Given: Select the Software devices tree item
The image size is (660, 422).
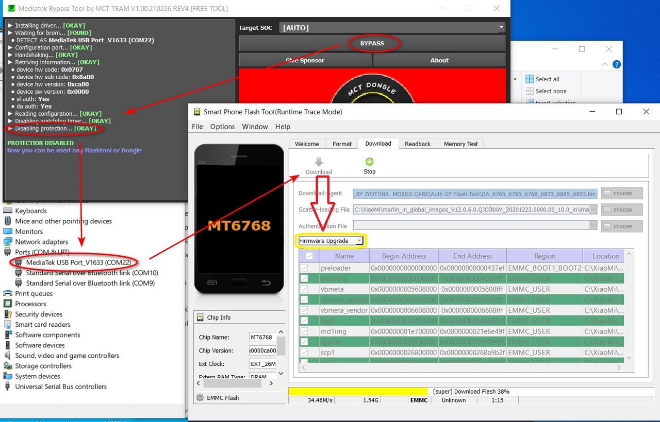Looking at the screenshot, I should 40,345.
